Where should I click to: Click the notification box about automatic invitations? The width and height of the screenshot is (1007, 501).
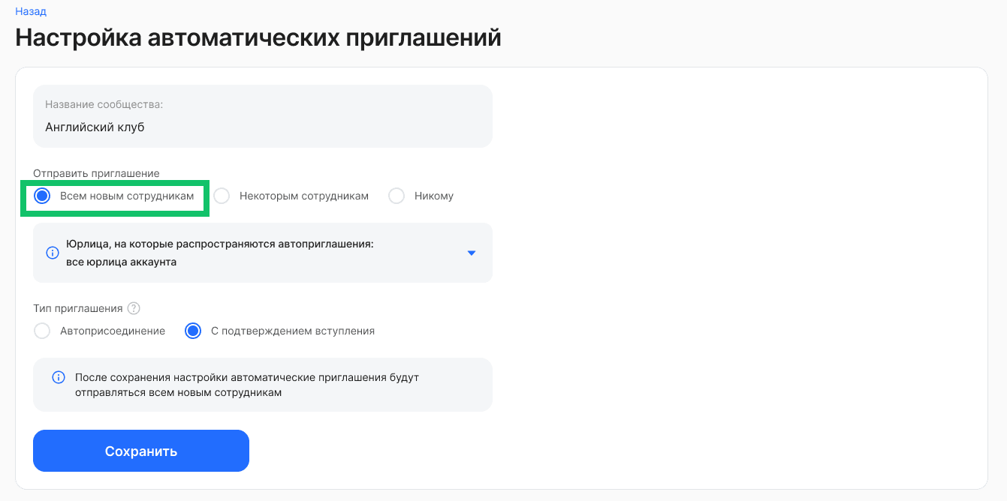pos(262,384)
